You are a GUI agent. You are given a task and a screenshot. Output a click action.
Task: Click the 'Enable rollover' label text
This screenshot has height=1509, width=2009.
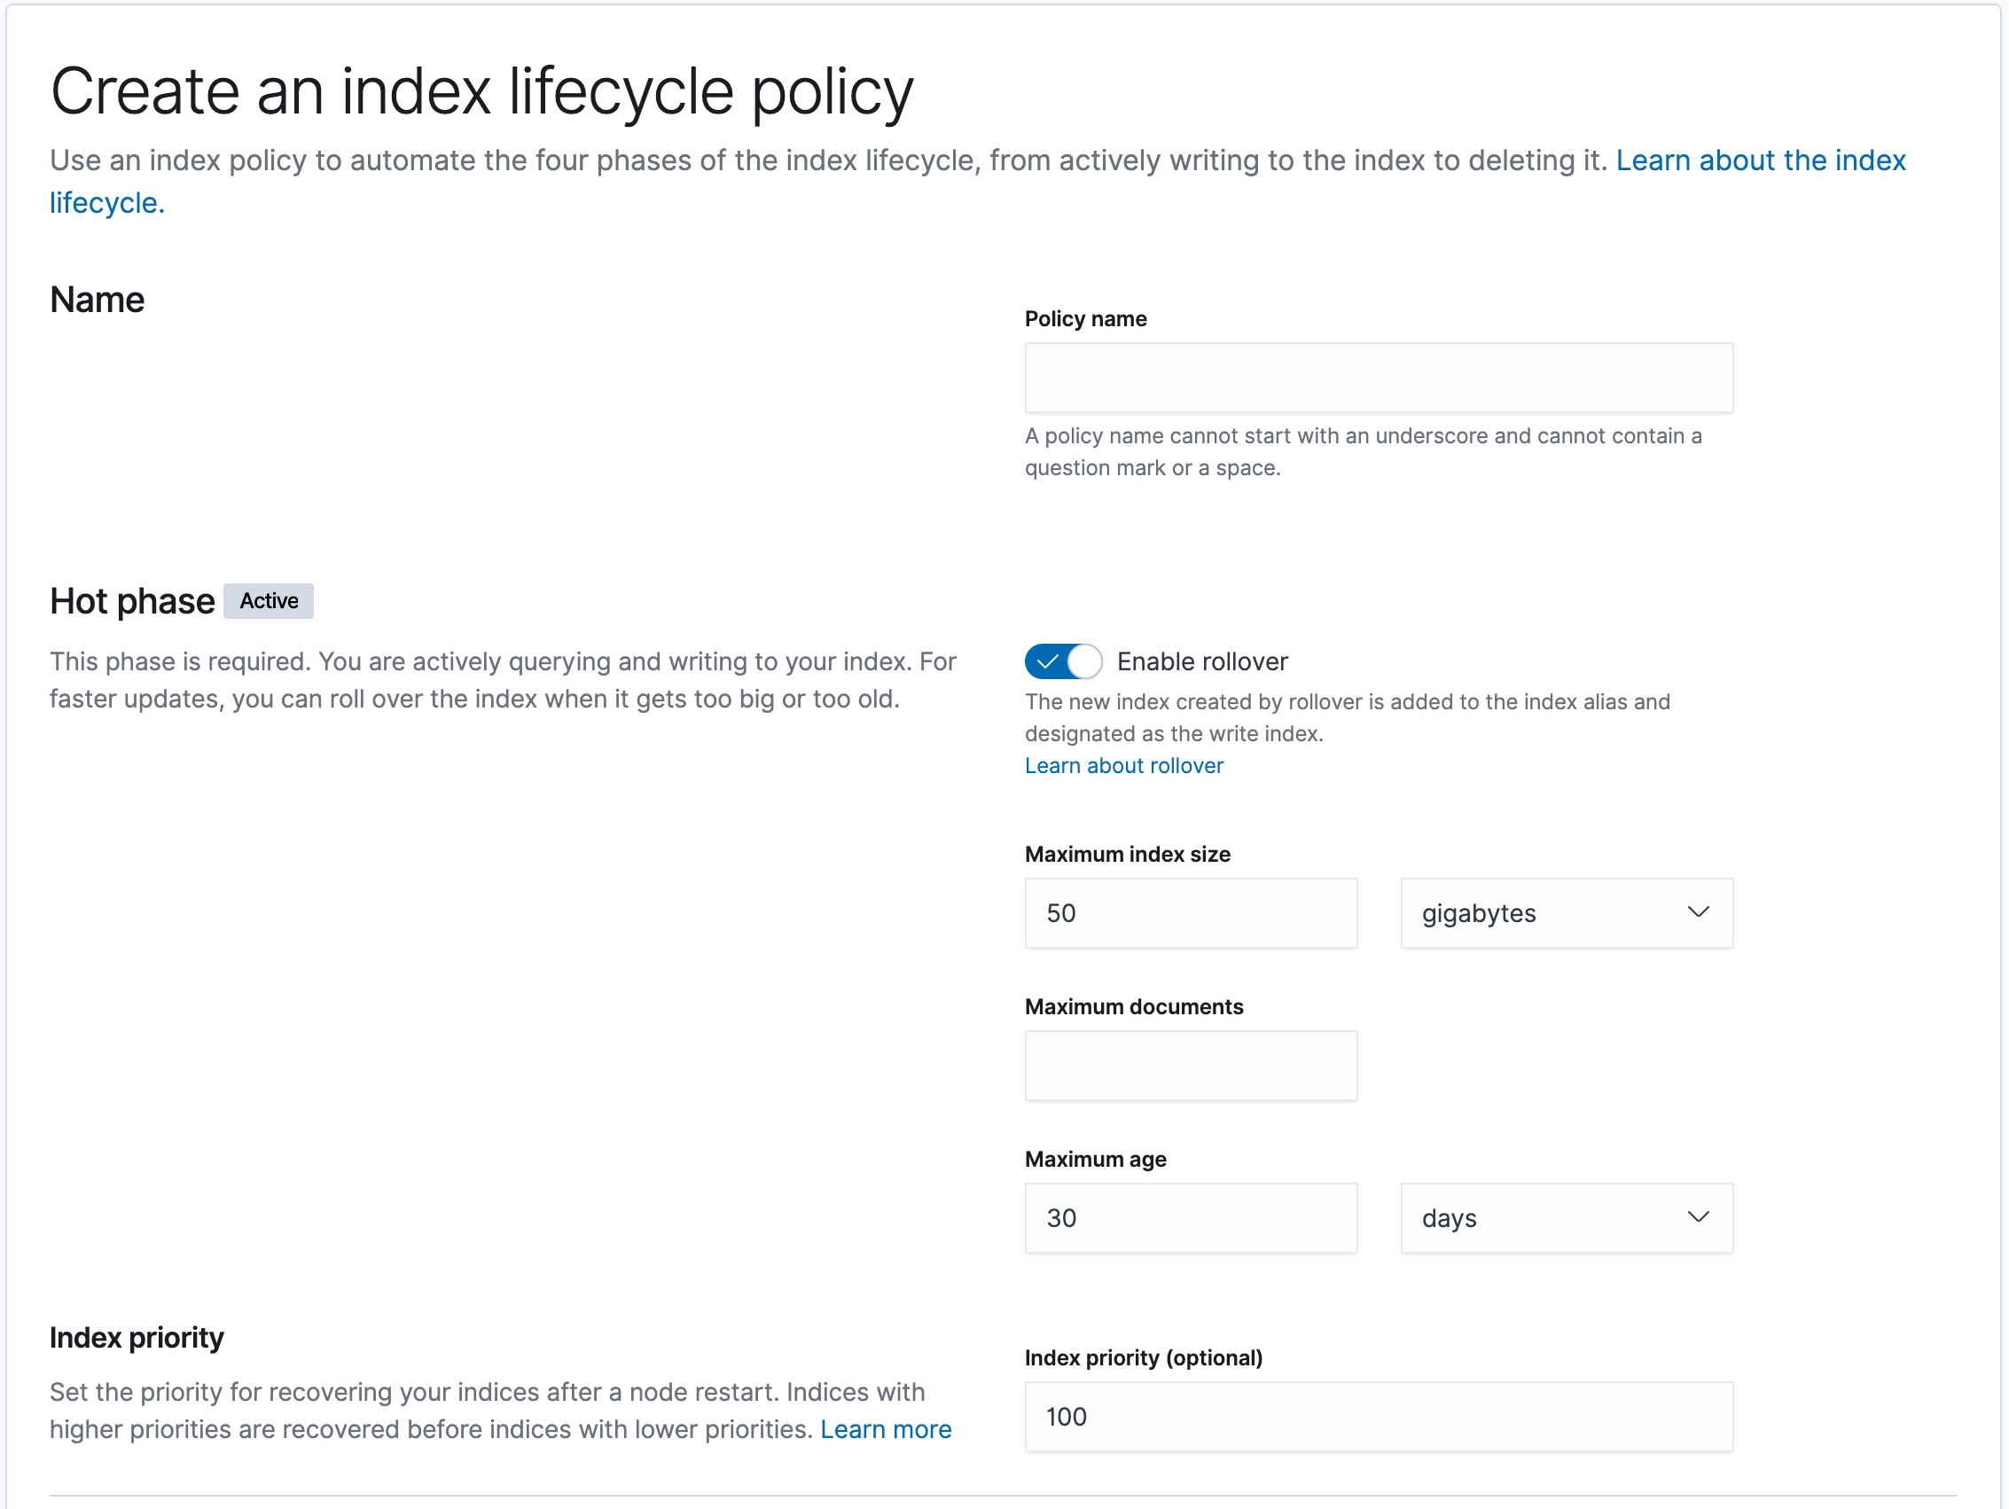pos(1201,662)
